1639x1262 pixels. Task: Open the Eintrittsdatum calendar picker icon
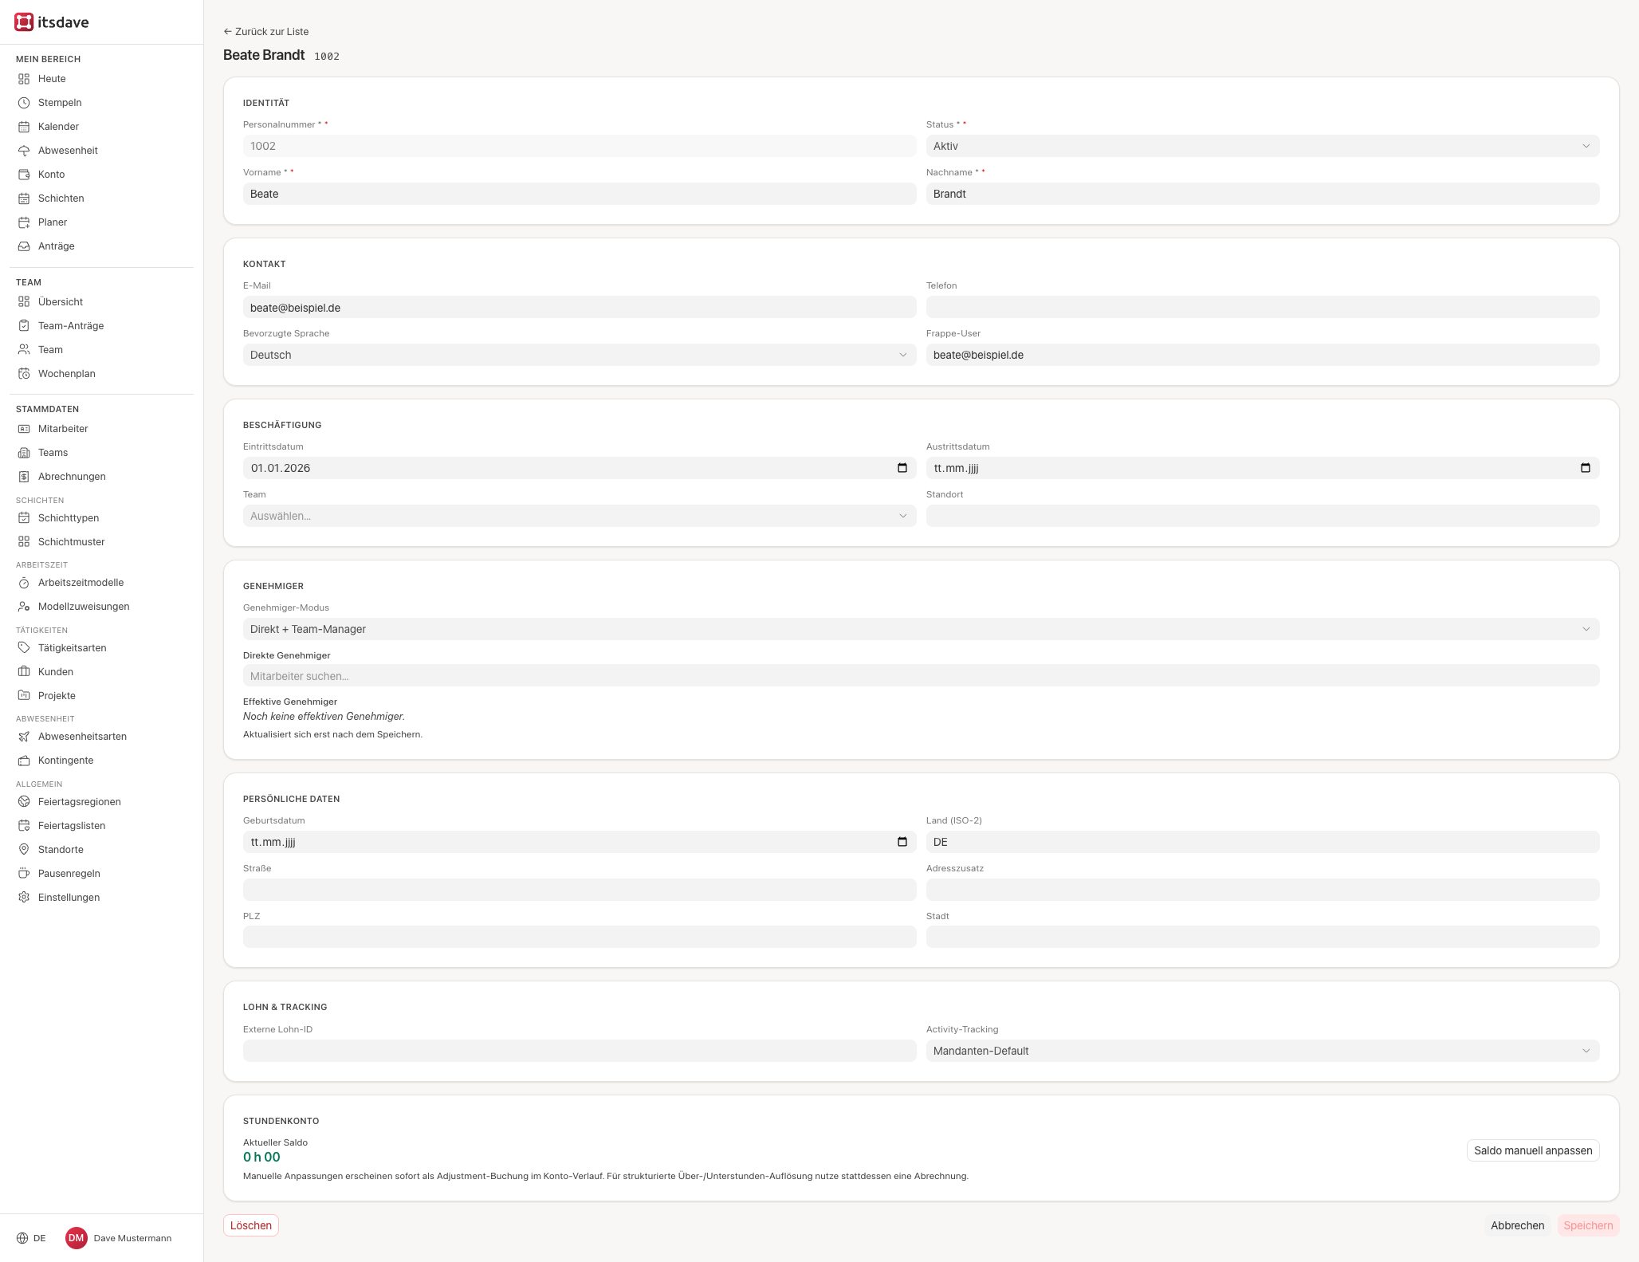[902, 468]
